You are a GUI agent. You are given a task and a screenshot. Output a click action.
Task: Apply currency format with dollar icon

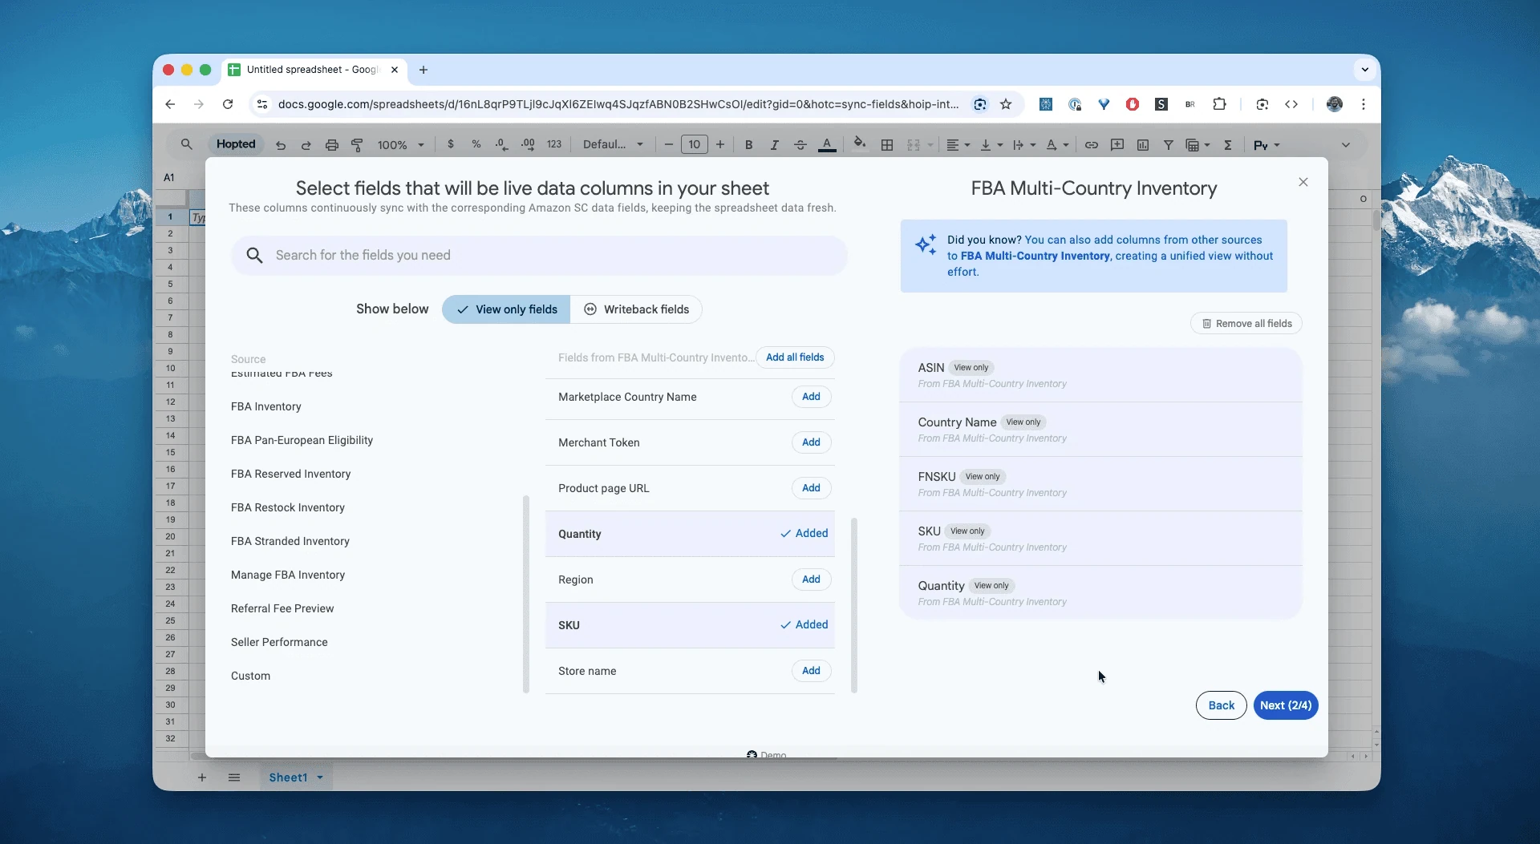click(x=451, y=144)
